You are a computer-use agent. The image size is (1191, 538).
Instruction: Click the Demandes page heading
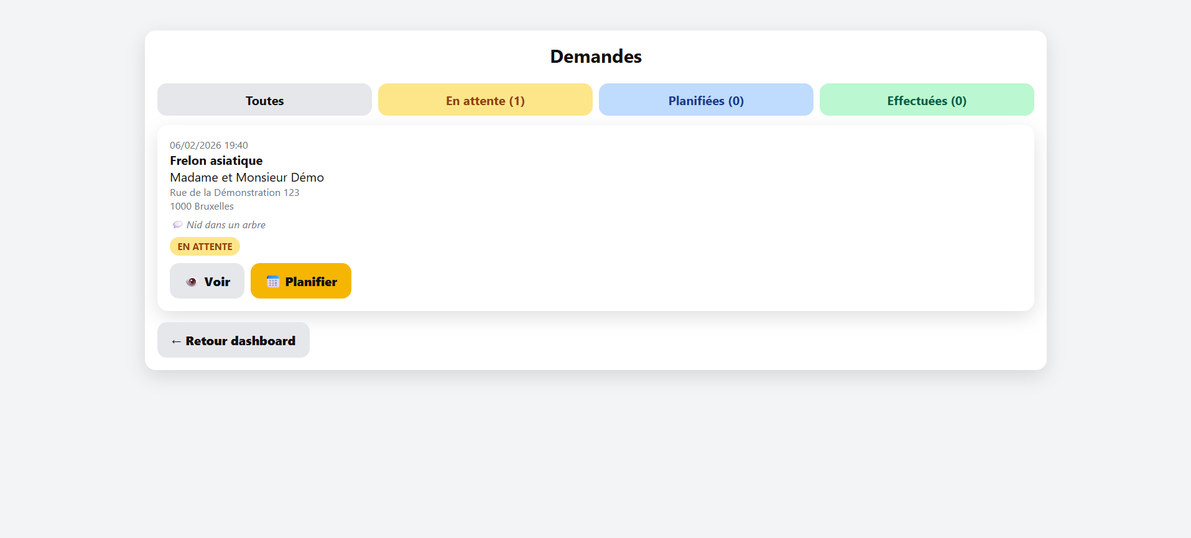pos(595,57)
